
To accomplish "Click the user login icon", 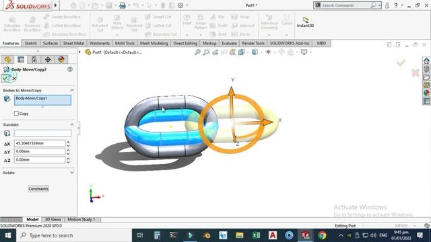I will (x=387, y=5).
